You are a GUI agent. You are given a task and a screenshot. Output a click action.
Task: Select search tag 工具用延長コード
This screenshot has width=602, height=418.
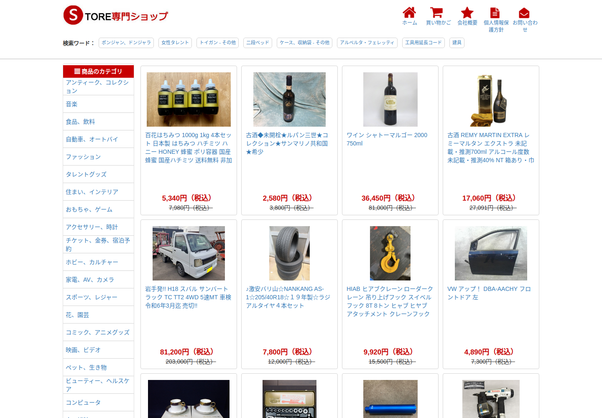423,43
